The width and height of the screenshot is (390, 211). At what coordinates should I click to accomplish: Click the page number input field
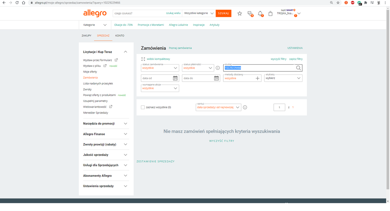[x=279, y=107]
